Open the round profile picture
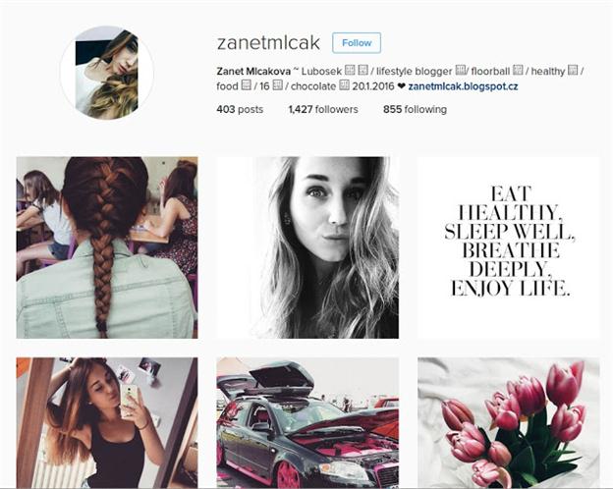 pos(107,73)
